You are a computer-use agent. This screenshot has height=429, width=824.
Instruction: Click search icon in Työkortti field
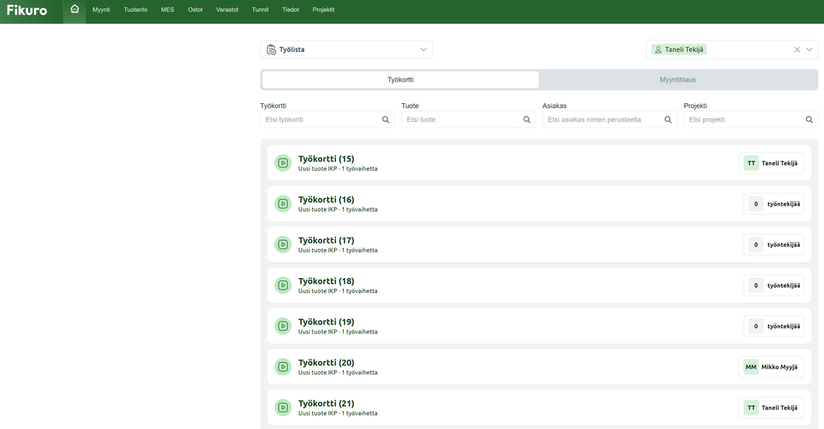(385, 120)
